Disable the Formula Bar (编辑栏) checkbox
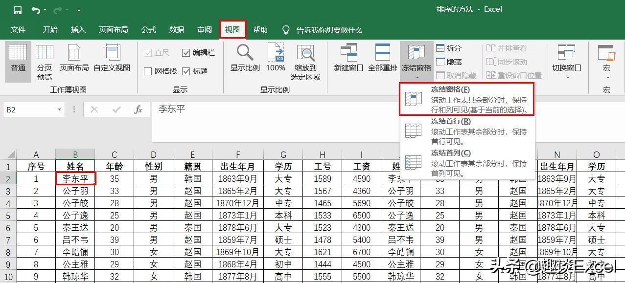 [186, 53]
